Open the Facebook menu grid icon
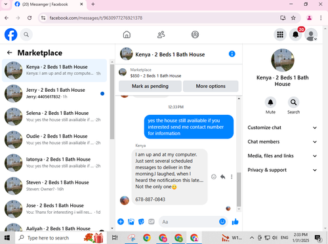 [280, 35]
